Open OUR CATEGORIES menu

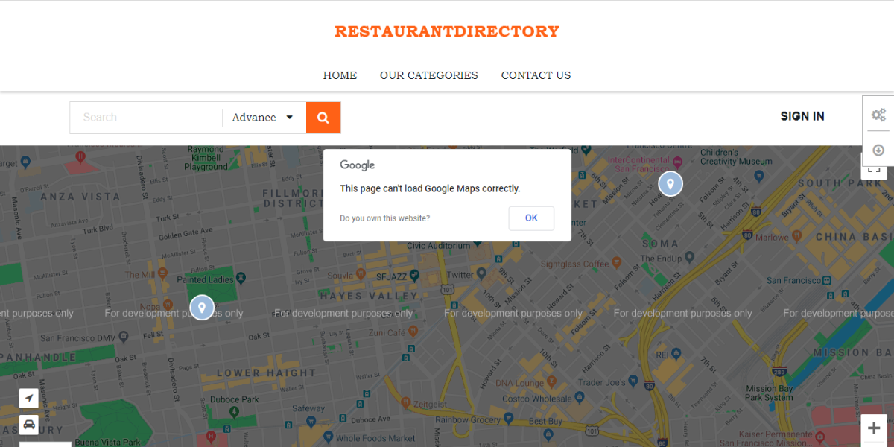coord(429,75)
